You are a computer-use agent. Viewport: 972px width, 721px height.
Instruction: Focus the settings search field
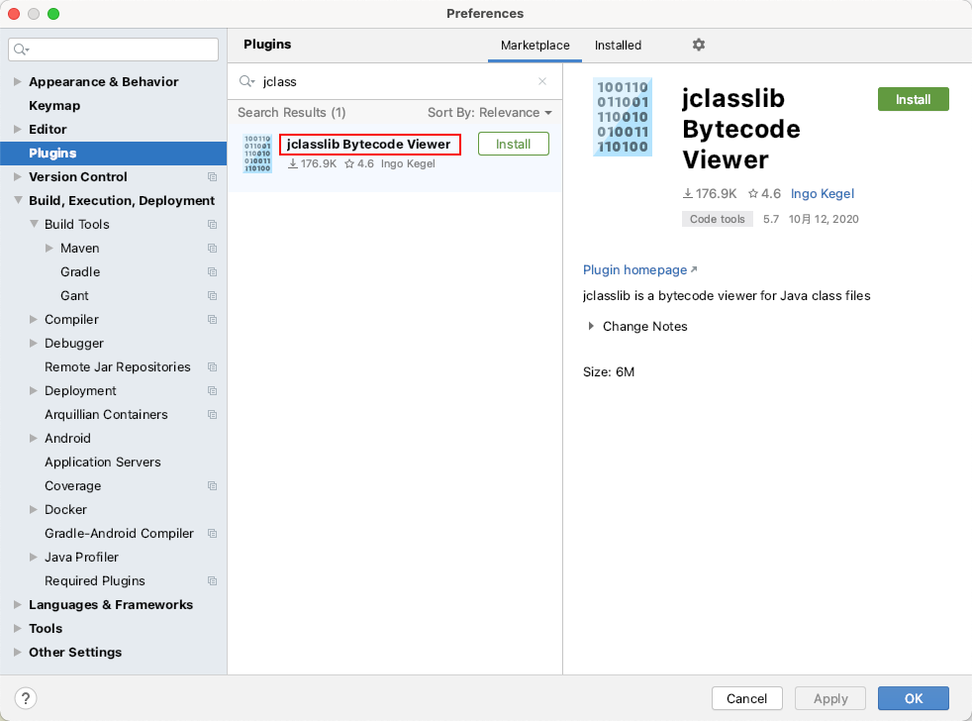(114, 49)
